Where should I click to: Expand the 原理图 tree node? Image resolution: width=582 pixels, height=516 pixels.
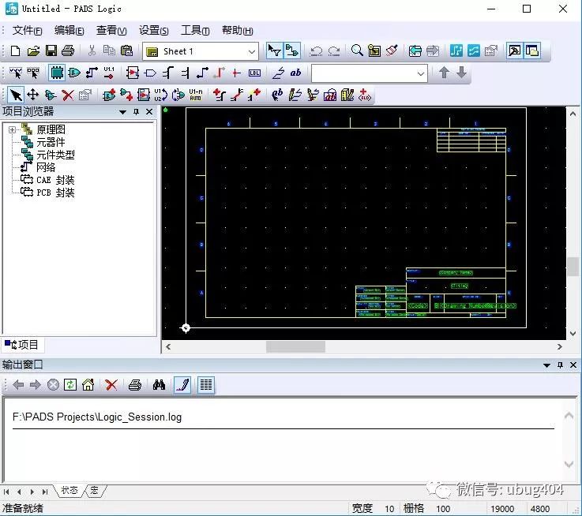pos(13,129)
